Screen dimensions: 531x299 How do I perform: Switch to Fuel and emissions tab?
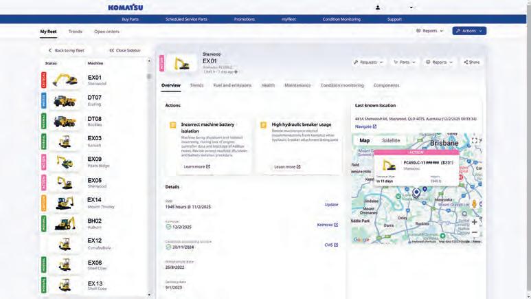tap(232, 85)
